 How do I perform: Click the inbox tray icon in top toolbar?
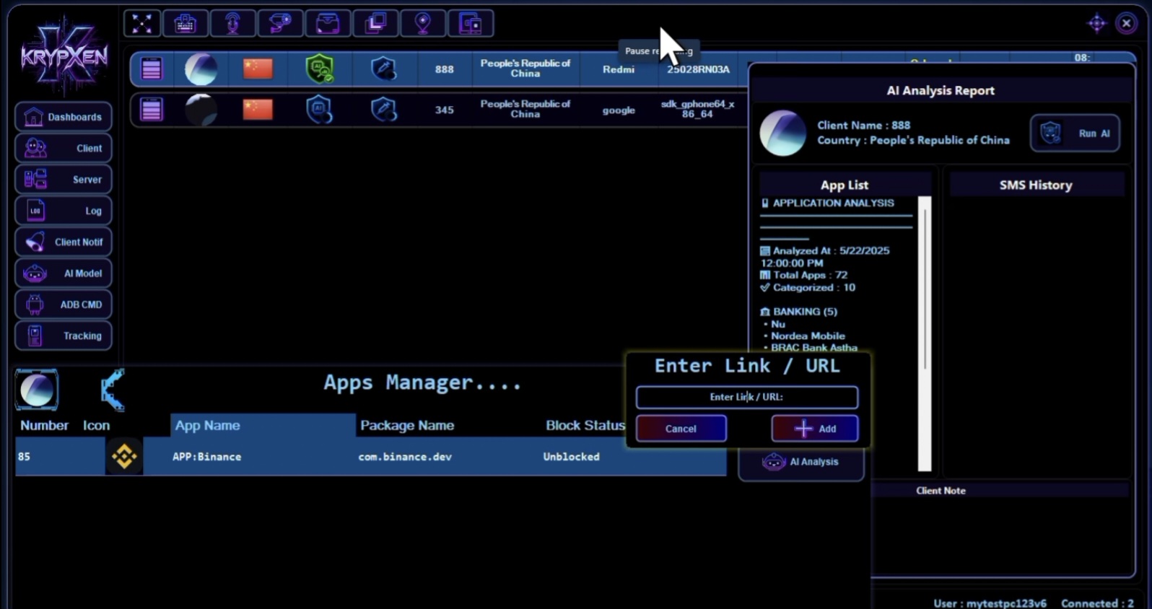[x=328, y=24]
